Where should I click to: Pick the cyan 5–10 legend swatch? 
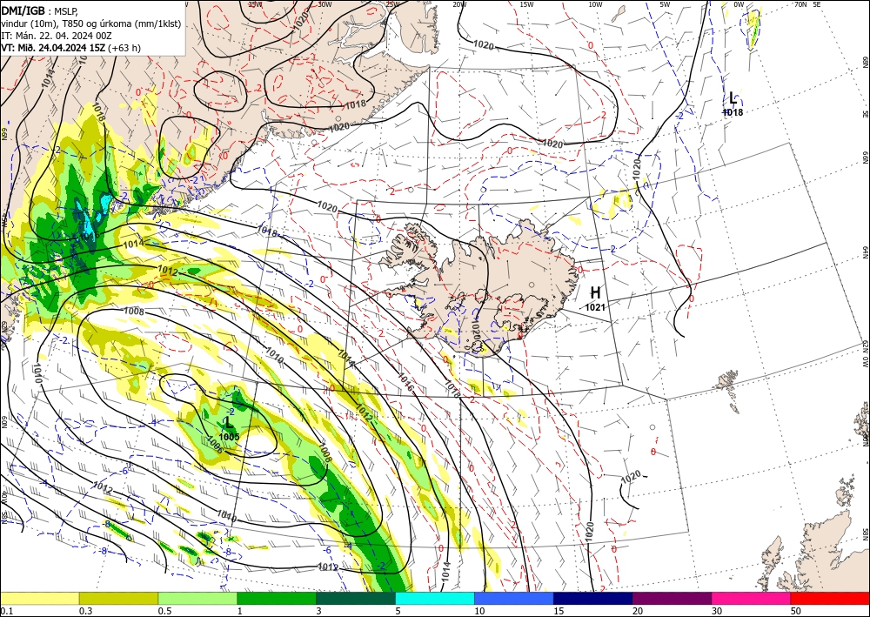point(435,598)
